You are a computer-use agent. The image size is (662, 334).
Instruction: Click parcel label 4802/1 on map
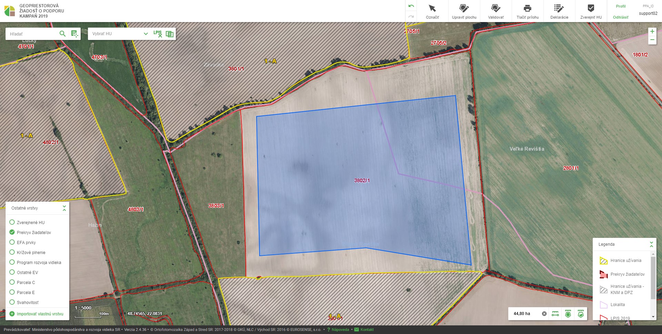click(51, 142)
